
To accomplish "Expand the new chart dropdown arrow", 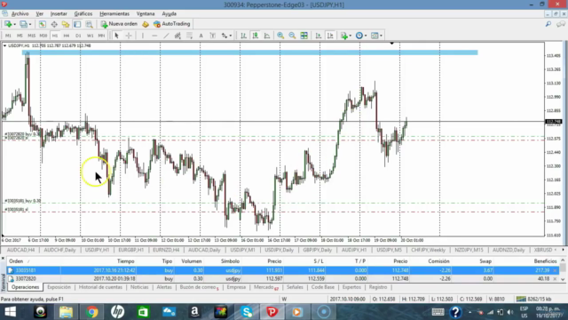I will pyautogui.click(x=14, y=24).
